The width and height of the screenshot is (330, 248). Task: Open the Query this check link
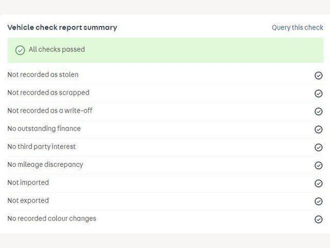pyautogui.click(x=297, y=27)
